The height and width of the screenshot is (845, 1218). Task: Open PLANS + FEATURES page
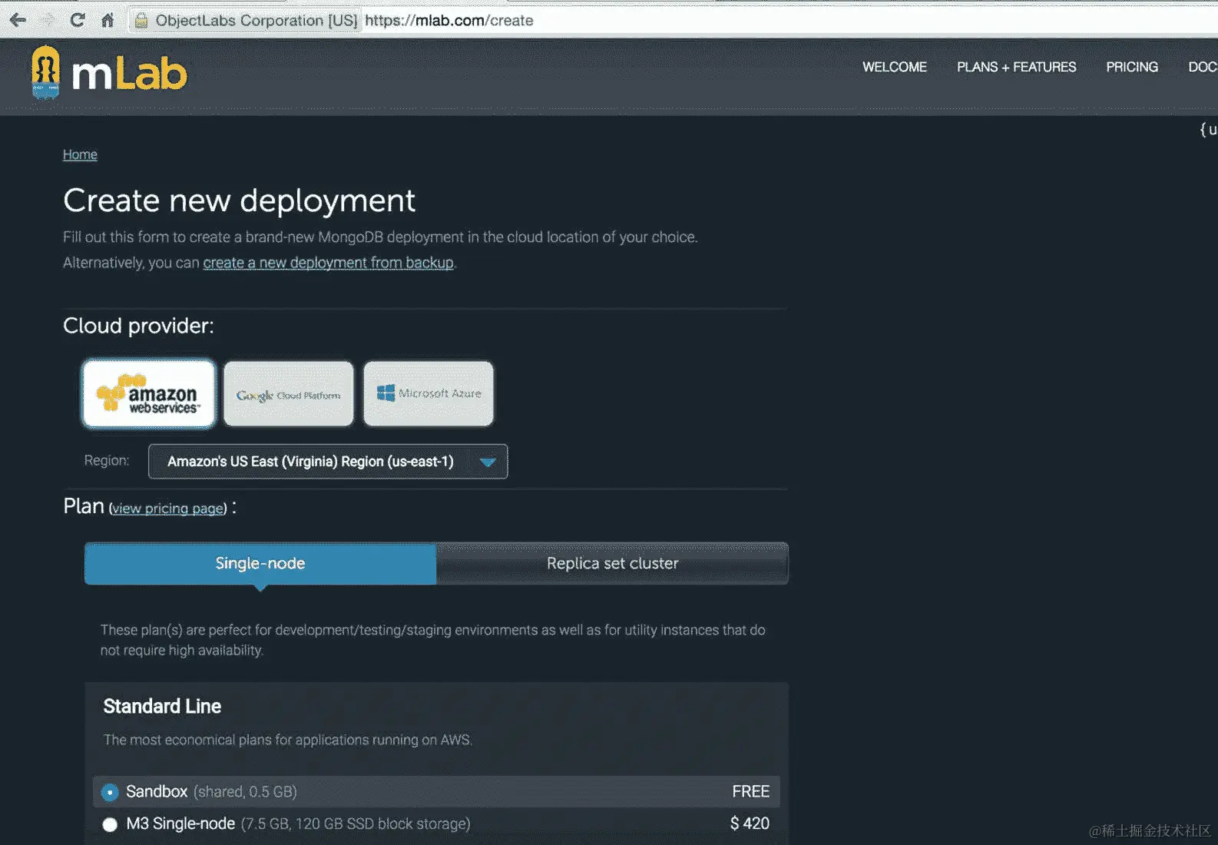click(1016, 67)
